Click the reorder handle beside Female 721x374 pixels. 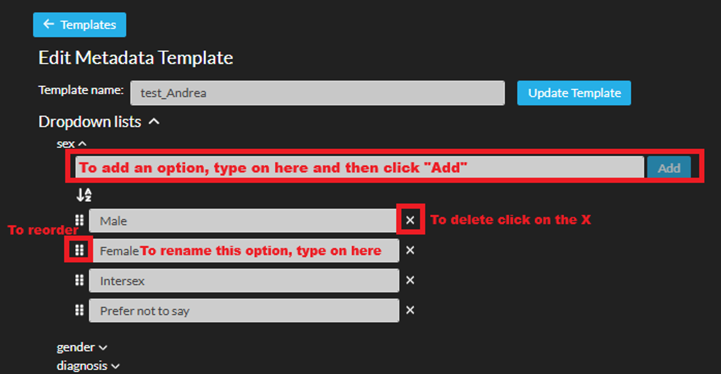pos(79,250)
